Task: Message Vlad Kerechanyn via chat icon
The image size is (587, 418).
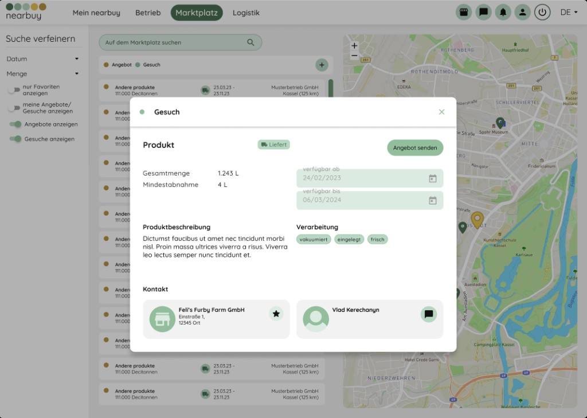Action: coord(429,314)
